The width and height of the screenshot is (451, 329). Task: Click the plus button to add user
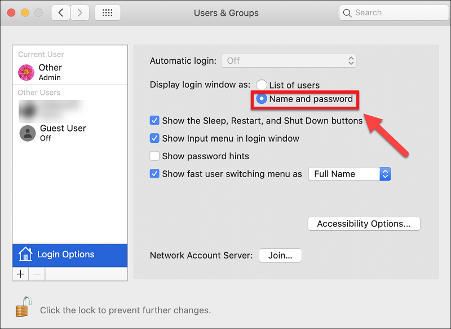tap(21, 274)
